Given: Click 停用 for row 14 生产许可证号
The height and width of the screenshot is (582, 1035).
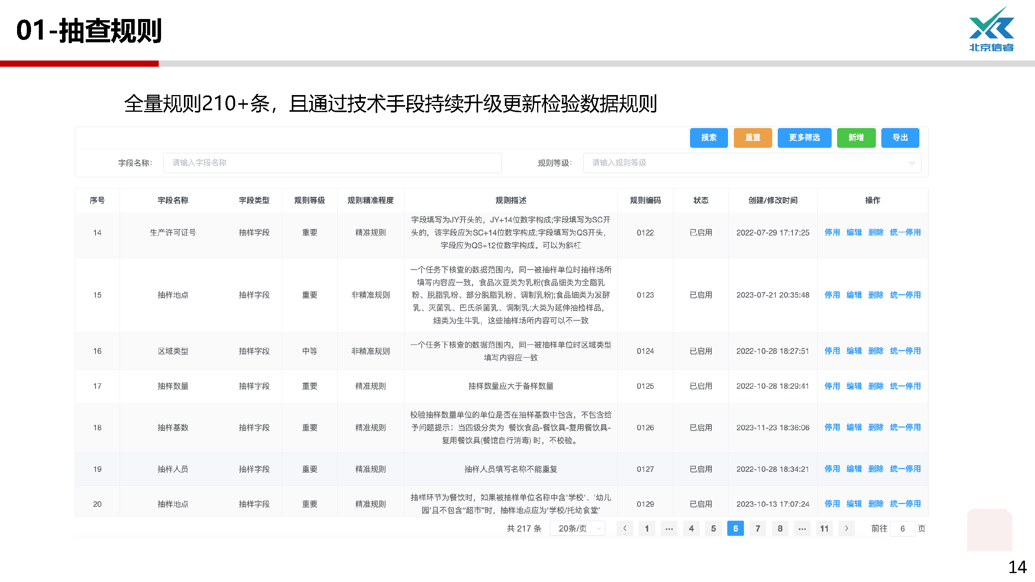Looking at the screenshot, I should click(832, 232).
